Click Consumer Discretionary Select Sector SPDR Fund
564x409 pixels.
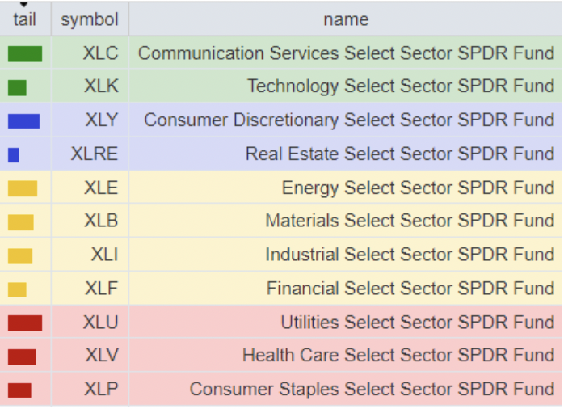click(x=349, y=120)
